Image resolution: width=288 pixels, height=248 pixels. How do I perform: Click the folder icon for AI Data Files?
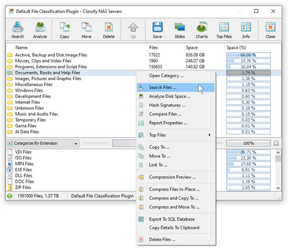coord(10,131)
